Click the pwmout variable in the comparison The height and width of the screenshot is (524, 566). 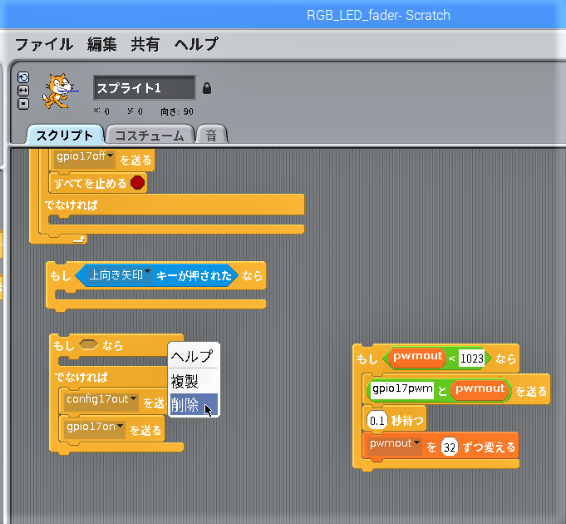click(x=417, y=358)
